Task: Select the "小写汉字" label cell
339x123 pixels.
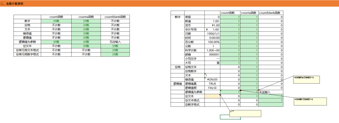Action: (194, 59)
